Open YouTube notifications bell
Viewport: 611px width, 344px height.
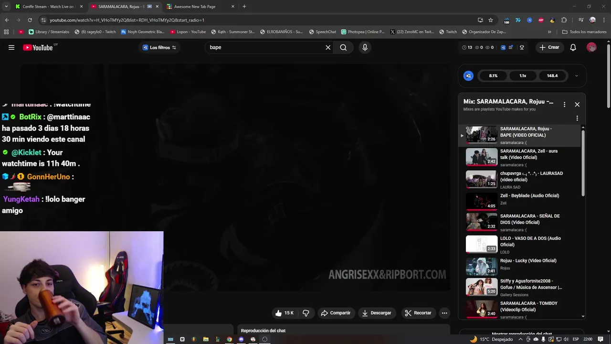(573, 47)
